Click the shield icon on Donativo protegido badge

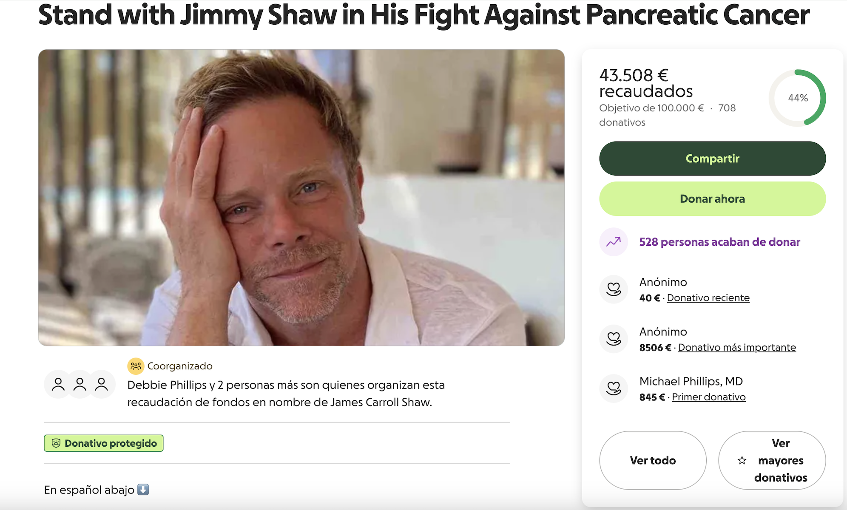tap(57, 443)
